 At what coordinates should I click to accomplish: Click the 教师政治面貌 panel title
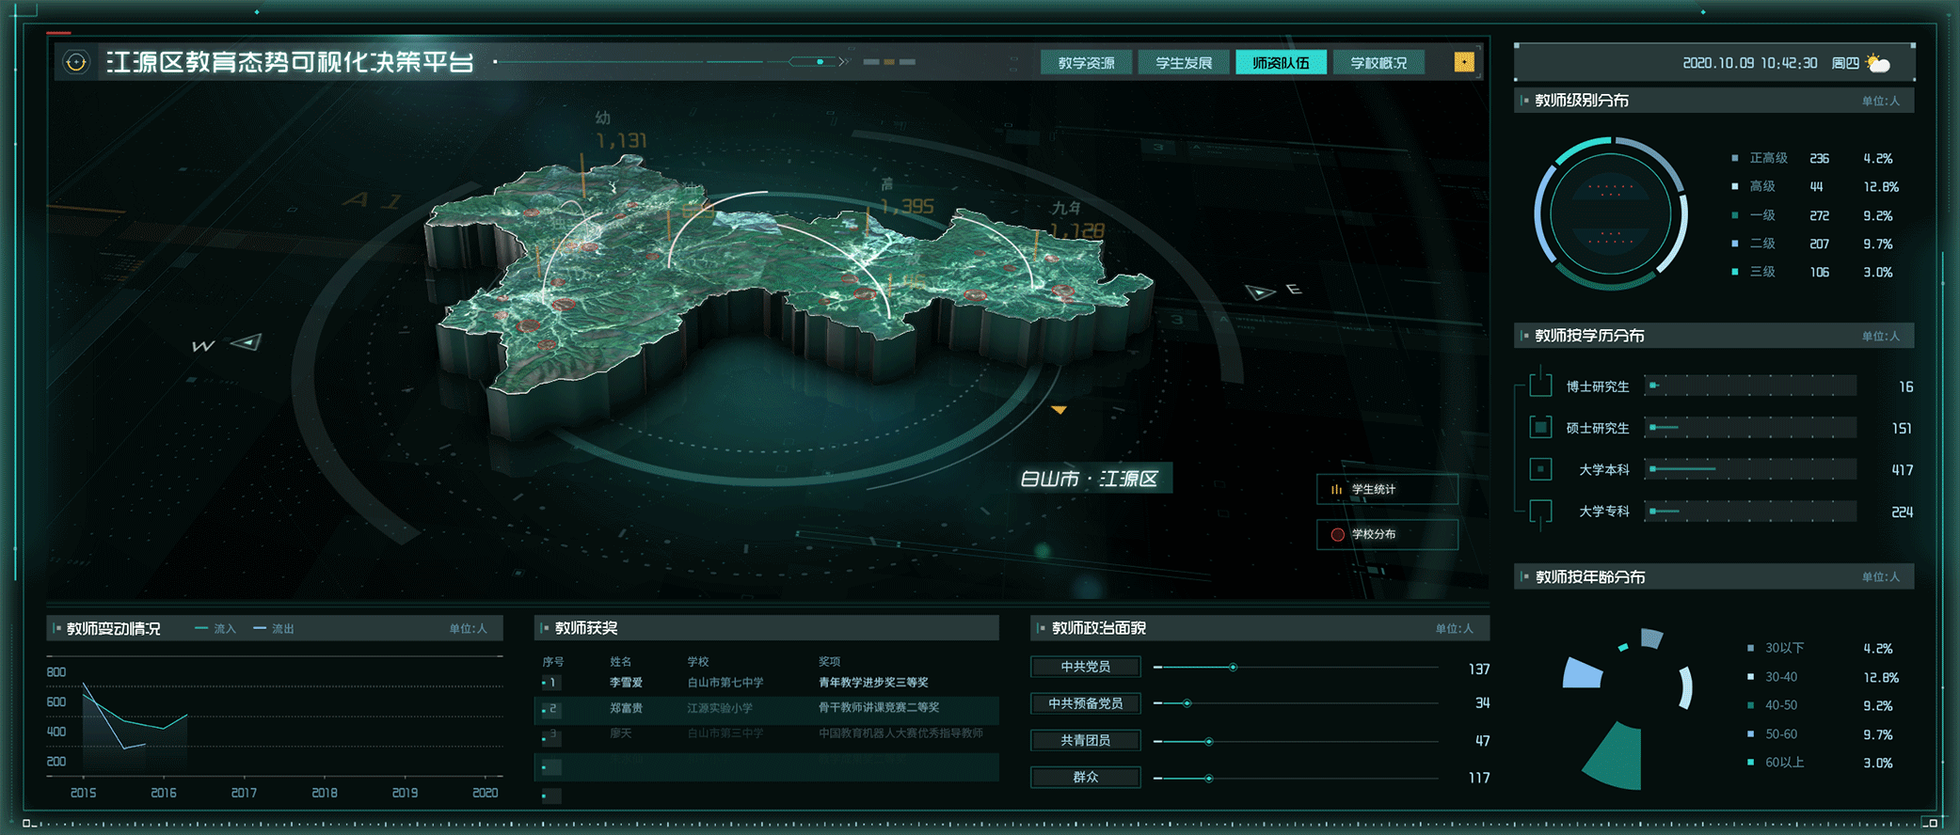click(1098, 628)
